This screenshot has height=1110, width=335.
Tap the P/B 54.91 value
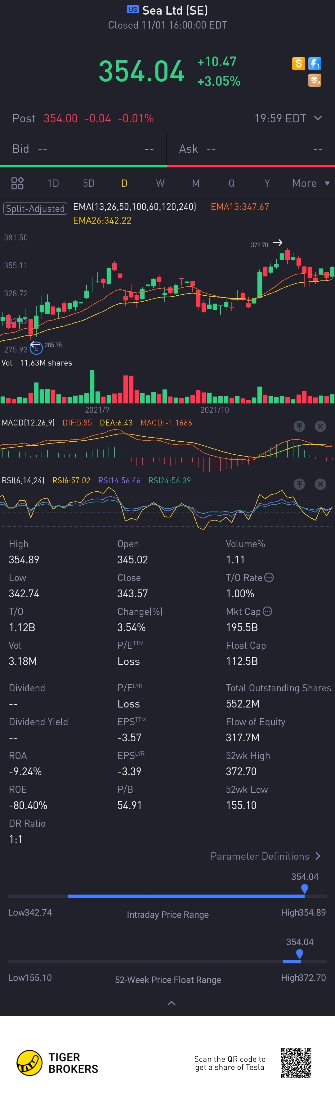[x=130, y=805]
